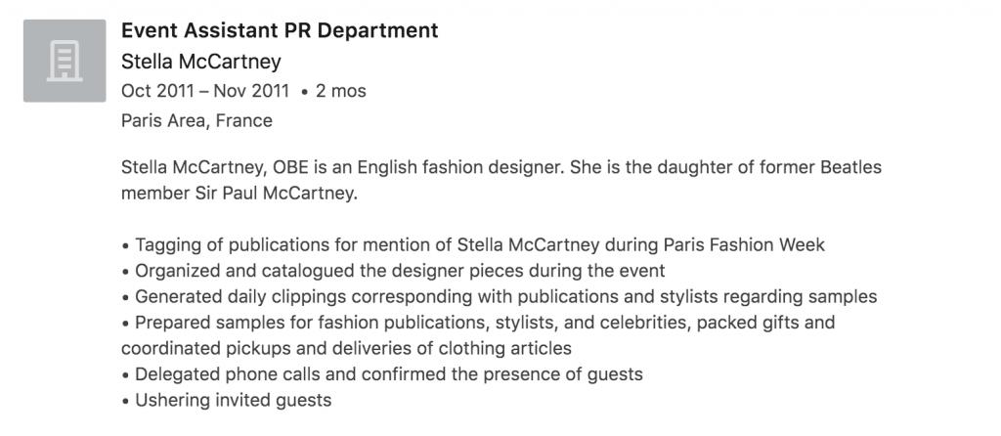Click the 'coordinated pickups and deliveries' line
This screenshot has height=436, width=1001.
coord(346,348)
